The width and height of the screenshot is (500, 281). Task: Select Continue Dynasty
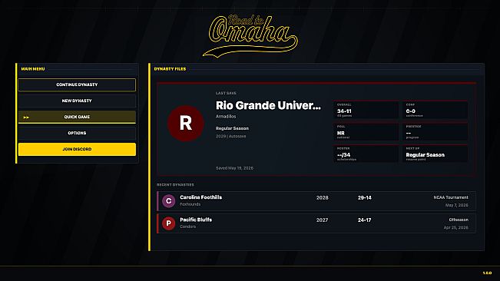point(77,84)
